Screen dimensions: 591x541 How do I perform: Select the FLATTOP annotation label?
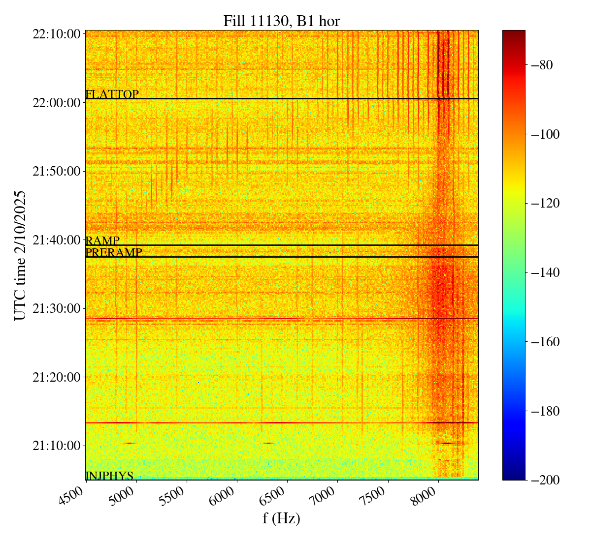[112, 94]
